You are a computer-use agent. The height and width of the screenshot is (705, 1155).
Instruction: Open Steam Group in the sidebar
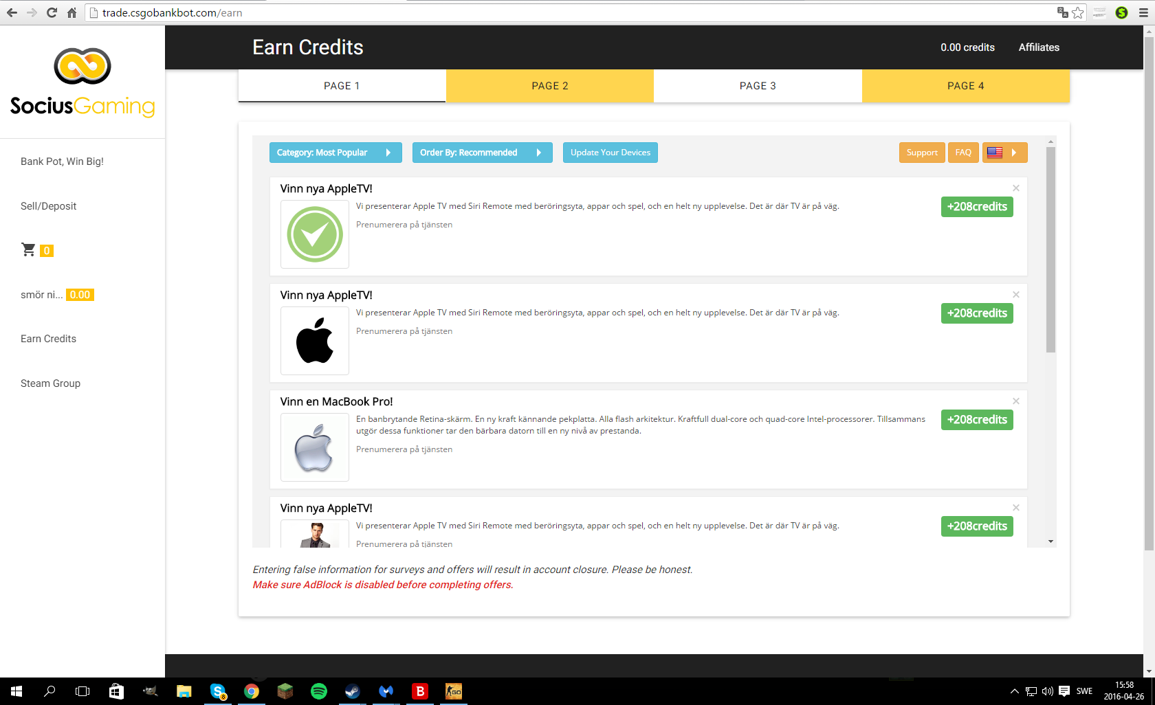click(x=50, y=383)
